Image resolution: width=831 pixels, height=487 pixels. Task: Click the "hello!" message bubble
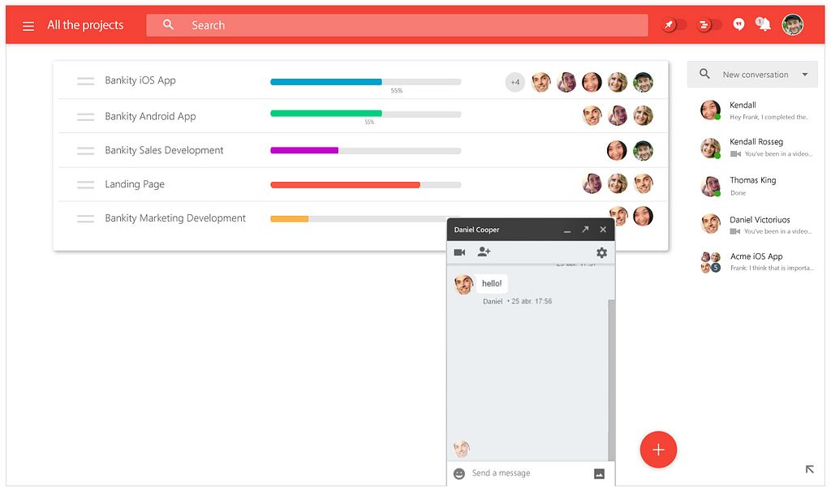pyautogui.click(x=492, y=283)
